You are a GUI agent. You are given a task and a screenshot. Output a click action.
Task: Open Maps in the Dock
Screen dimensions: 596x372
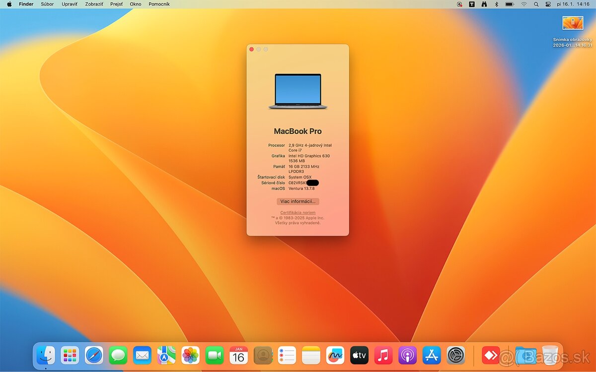point(165,356)
